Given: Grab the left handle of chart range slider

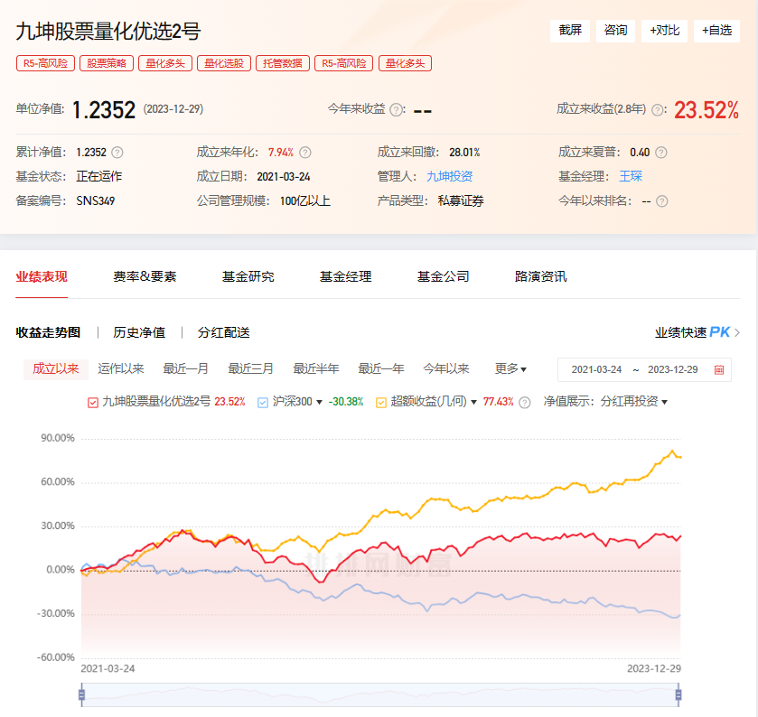Looking at the screenshot, I should 81,694.
